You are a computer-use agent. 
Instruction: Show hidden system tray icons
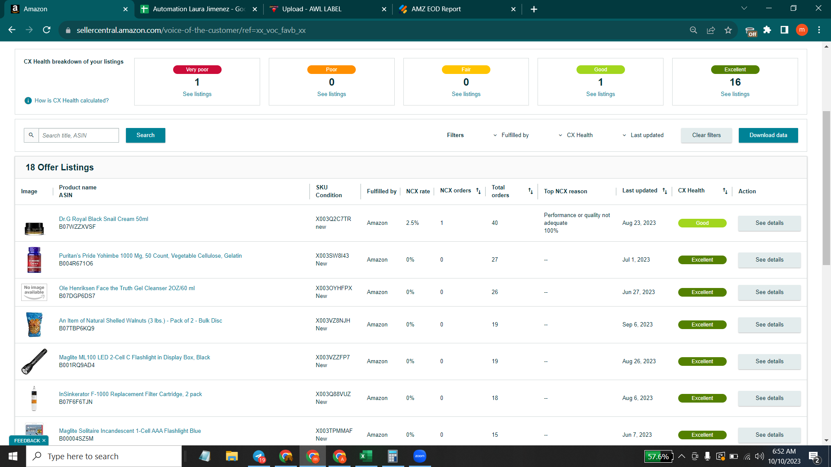click(681, 456)
